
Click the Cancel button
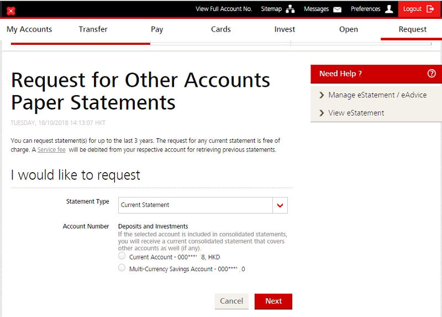pyautogui.click(x=231, y=302)
